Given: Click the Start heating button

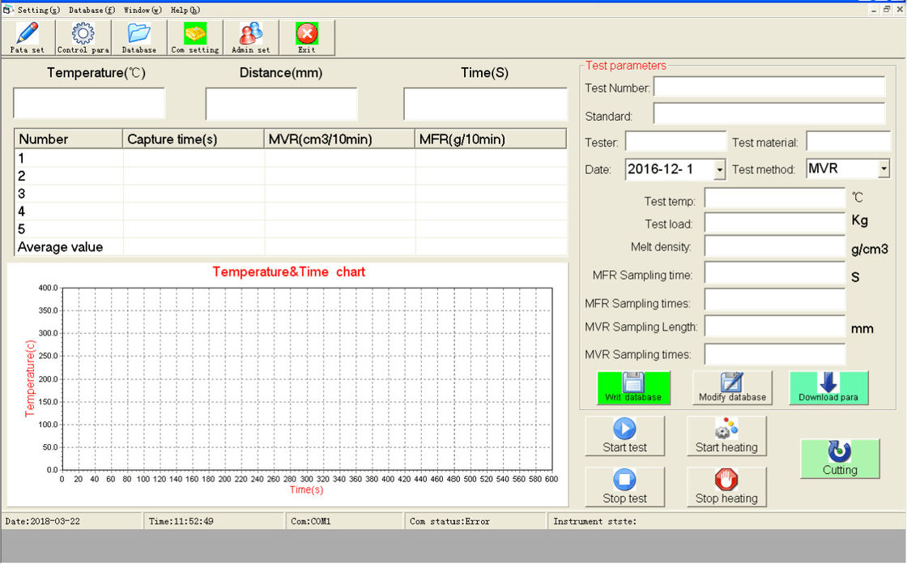Looking at the screenshot, I should click(x=726, y=436).
